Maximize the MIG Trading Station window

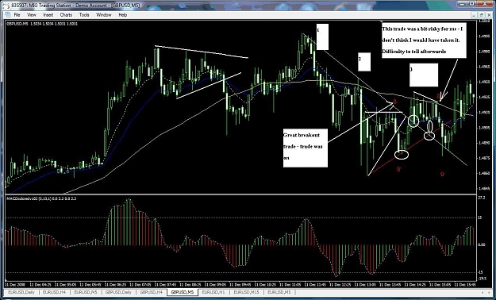tap(471, 4)
